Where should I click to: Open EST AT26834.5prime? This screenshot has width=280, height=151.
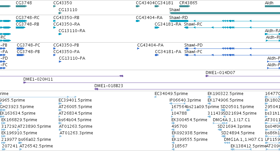pos(75,113)
